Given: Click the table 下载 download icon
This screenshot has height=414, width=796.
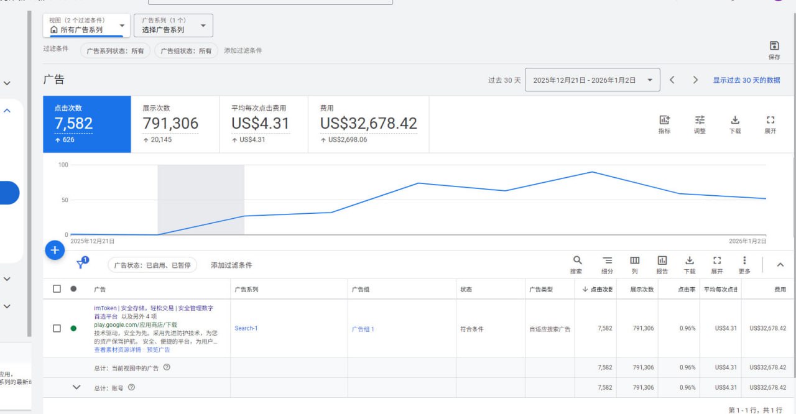Looking at the screenshot, I should [689, 260].
